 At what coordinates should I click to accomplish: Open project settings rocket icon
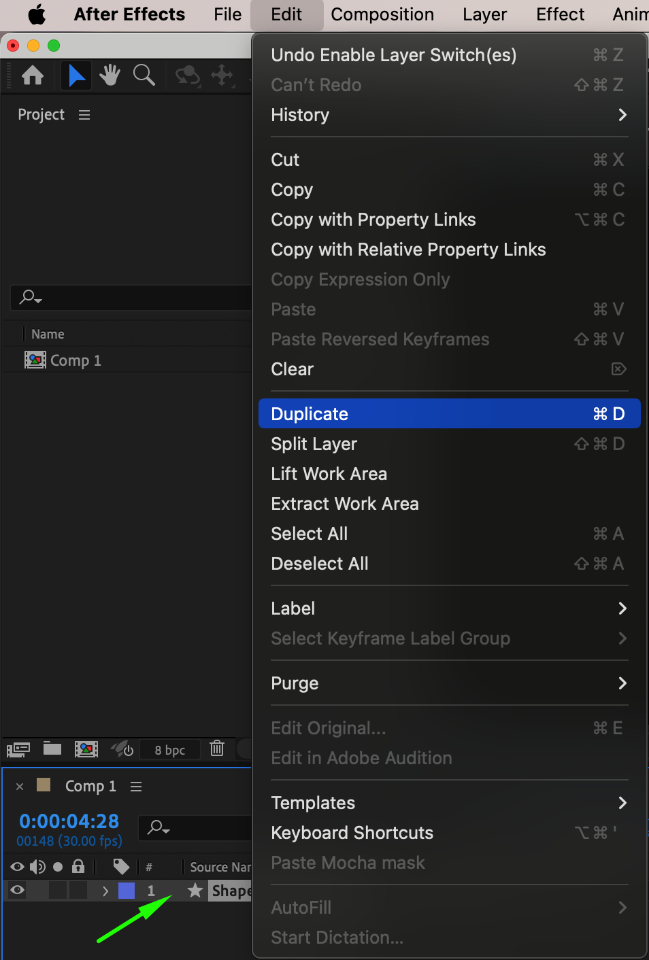click(122, 749)
